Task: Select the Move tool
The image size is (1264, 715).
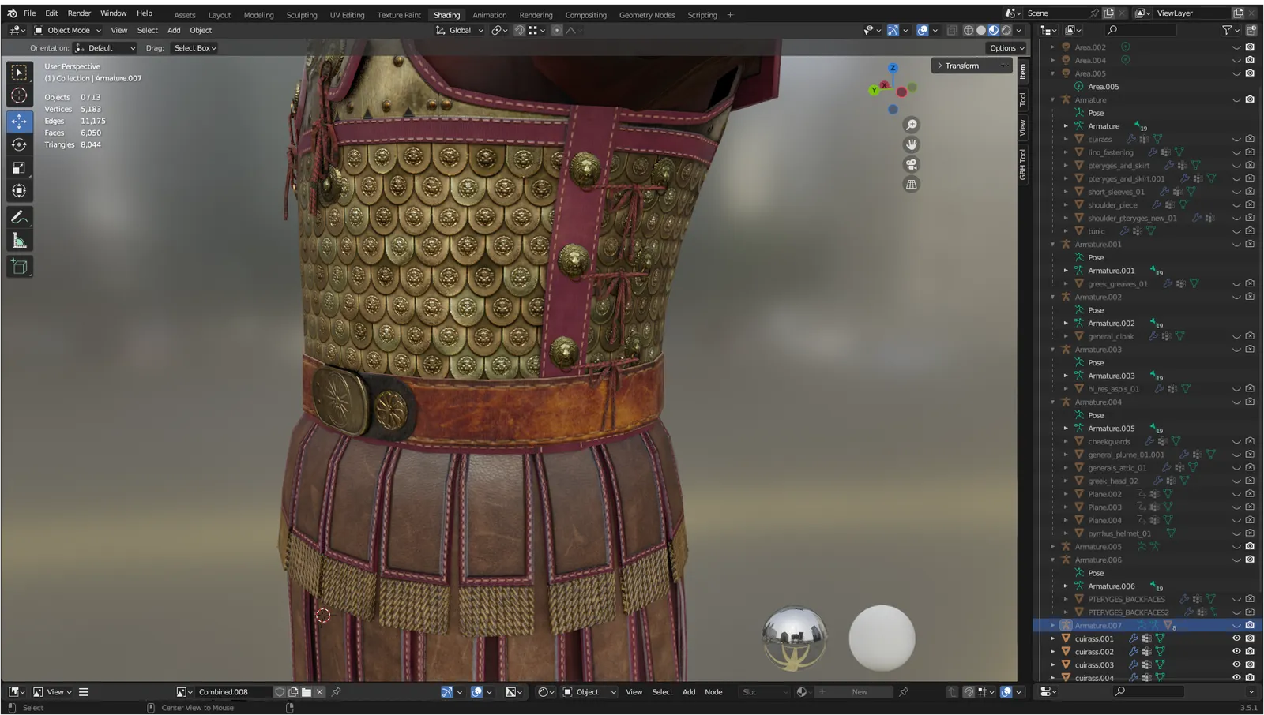Action: pos(19,121)
